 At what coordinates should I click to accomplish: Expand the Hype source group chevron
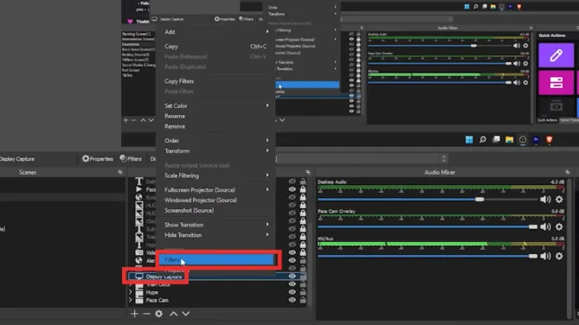(131, 292)
